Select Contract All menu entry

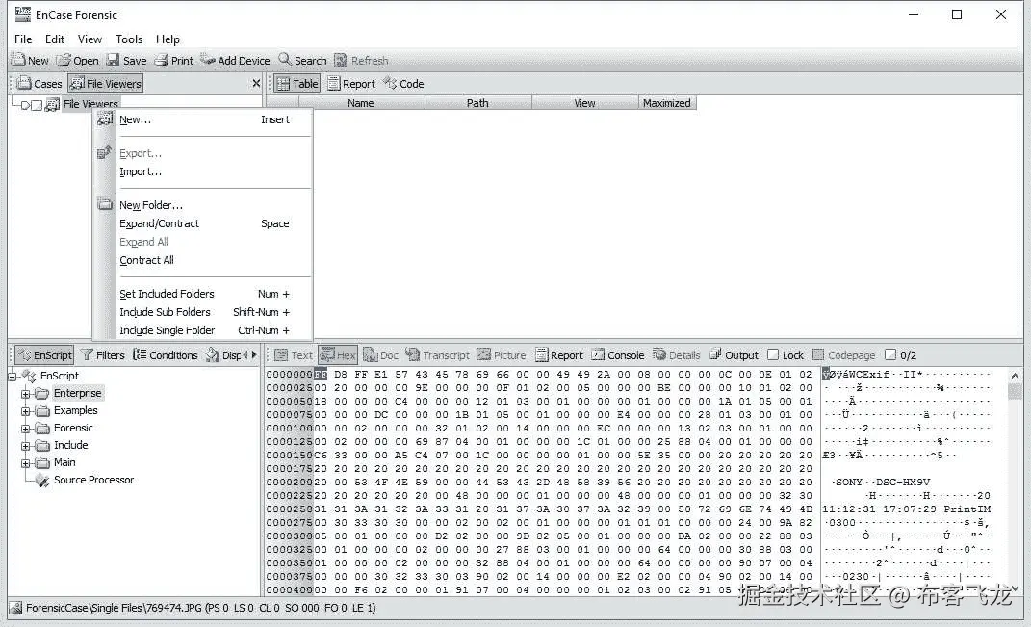[x=204, y=260]
